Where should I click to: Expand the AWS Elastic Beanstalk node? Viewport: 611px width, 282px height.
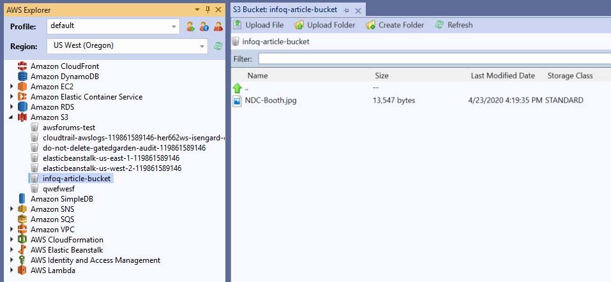(x=11, y=249)
